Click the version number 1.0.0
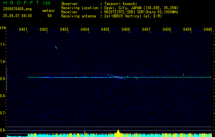215x137 pixels. 46,3
